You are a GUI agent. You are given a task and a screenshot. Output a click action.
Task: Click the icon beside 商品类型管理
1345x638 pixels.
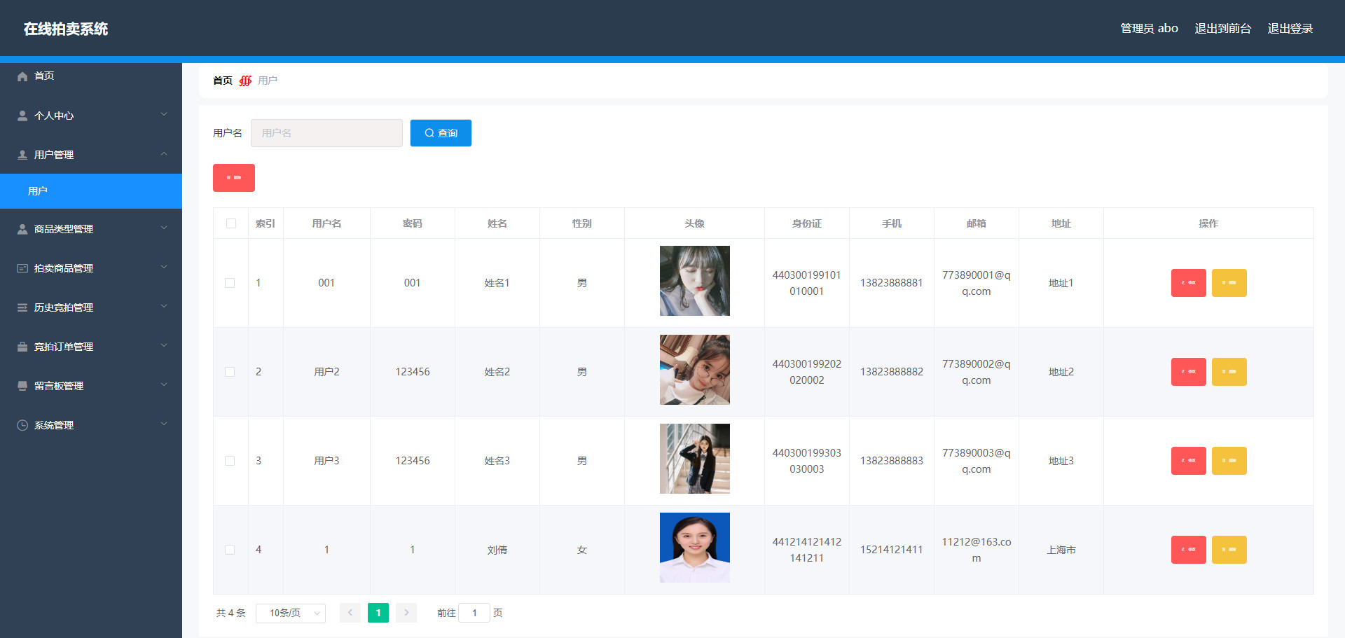pyautogui.click(x=22, y=229)
